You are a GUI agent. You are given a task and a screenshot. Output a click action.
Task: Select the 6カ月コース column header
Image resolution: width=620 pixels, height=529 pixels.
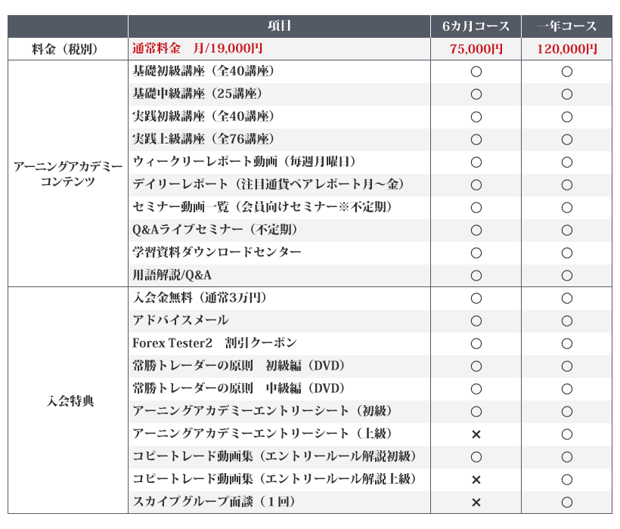tap(476, 26)
